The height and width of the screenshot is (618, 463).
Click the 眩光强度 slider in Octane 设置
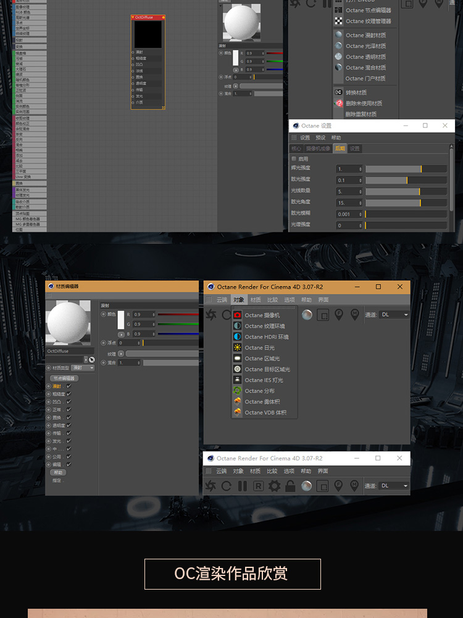(406, 180)
